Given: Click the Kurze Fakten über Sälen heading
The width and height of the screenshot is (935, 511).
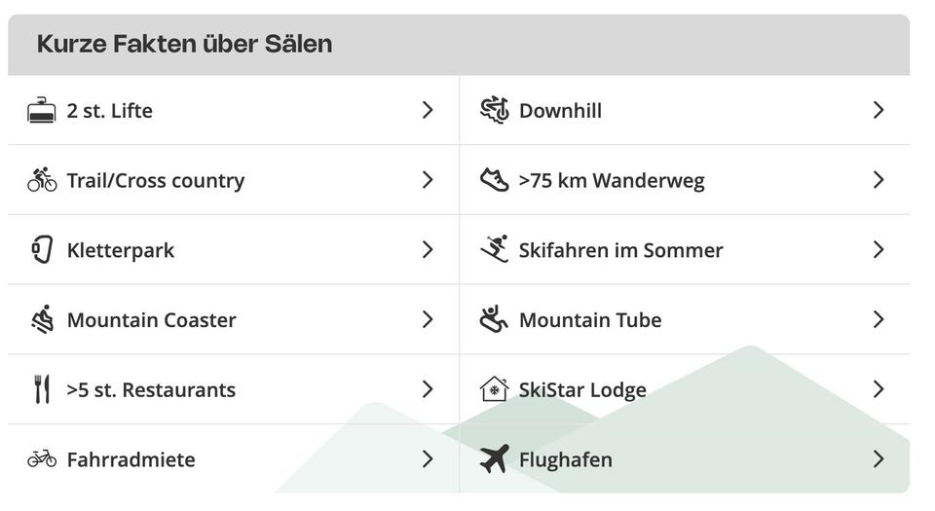Looking at the screenshot, I should [185, 44].
